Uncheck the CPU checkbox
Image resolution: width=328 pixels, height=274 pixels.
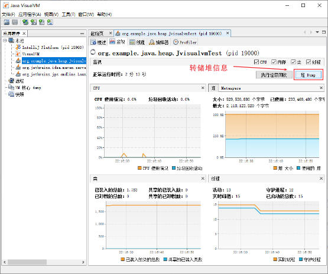click(x=256, y=62)
